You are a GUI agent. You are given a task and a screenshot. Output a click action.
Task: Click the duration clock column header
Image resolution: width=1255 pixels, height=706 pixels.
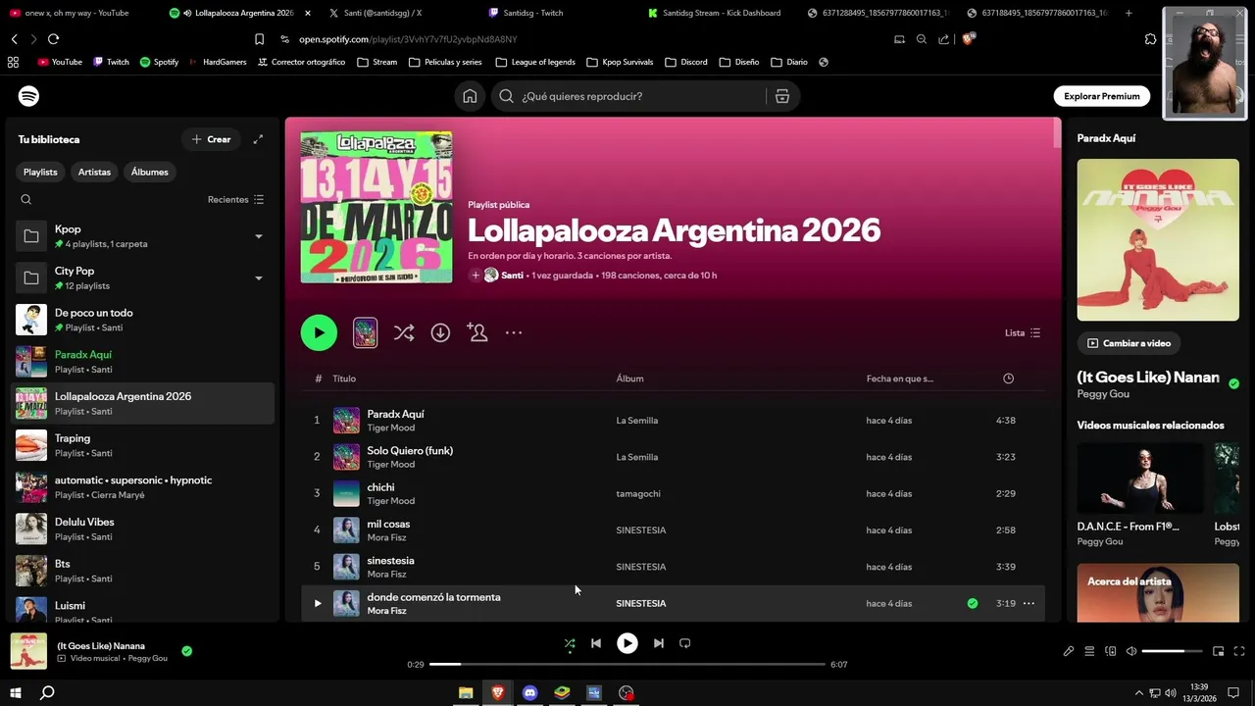pos(1008,378)
